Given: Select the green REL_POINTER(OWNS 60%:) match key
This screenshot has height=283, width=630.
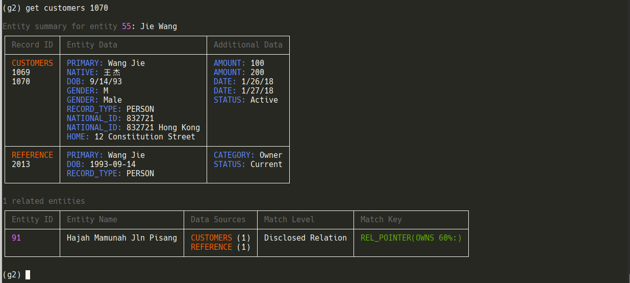Looking at the screenshot, I should click(x=411, y=238).
